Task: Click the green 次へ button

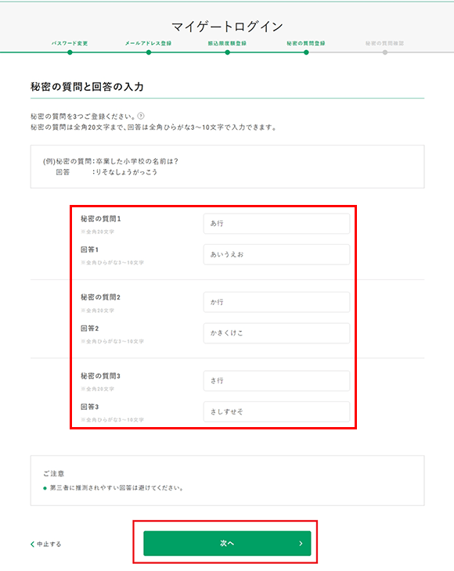Action: point(227,544)
